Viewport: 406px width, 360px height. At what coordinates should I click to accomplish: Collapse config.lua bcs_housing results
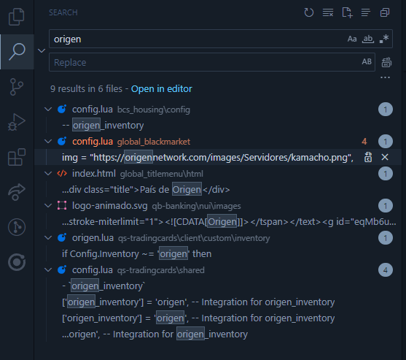[x=48, y=110]
